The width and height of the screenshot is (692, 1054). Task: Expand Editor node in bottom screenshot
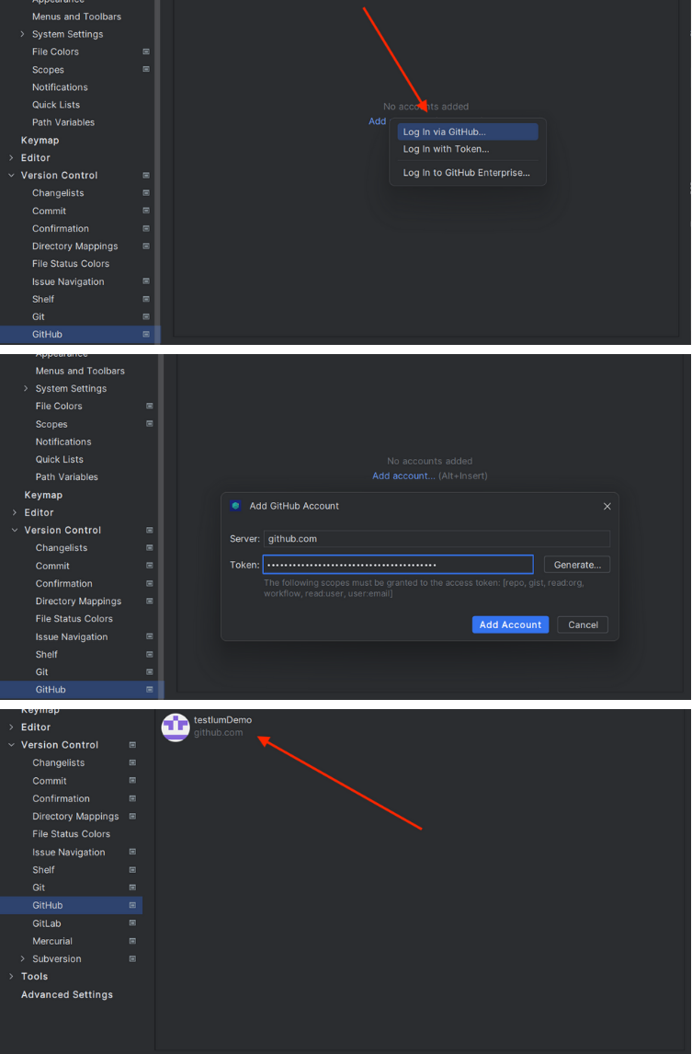click(x=11, y=727)
